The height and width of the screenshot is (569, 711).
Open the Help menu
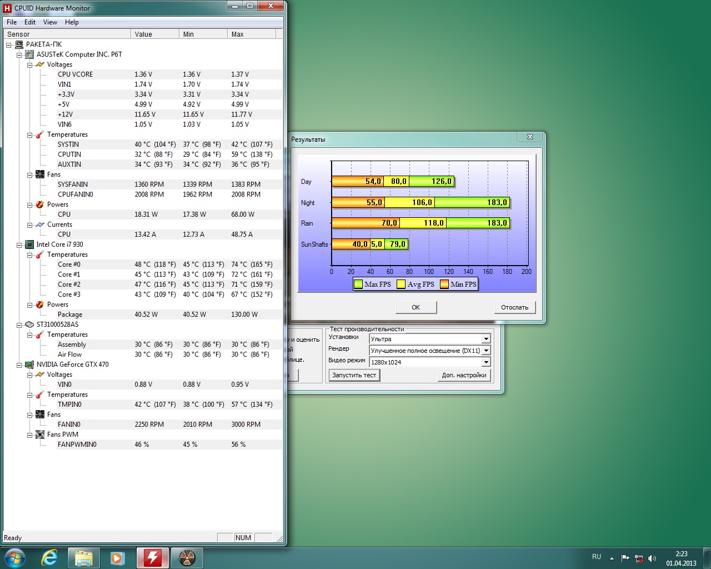coord(72,22)
